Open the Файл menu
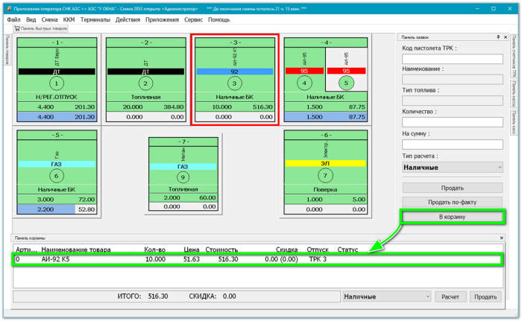This screenshot has width=522, height=321. pyautogui.click(x=13, y=19)
